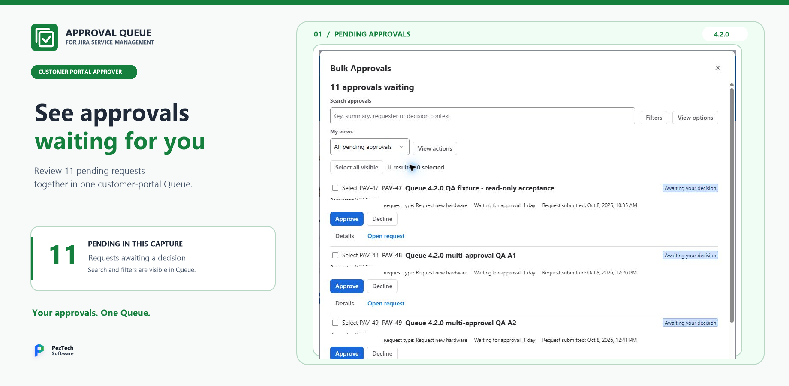Image resolution: width=789 pixels, height=386 pixels.
Task: Open the View actions menu
Action: pyautogui.click(x=435, y=148)
